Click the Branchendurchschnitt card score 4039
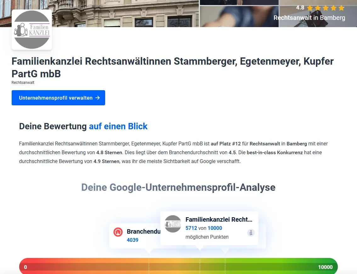The width and height of the screenshot is (357, 274). tap(133, 240)
